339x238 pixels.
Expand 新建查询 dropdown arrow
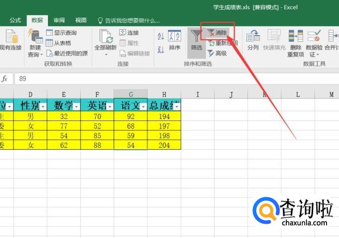(x=42, y=55)
